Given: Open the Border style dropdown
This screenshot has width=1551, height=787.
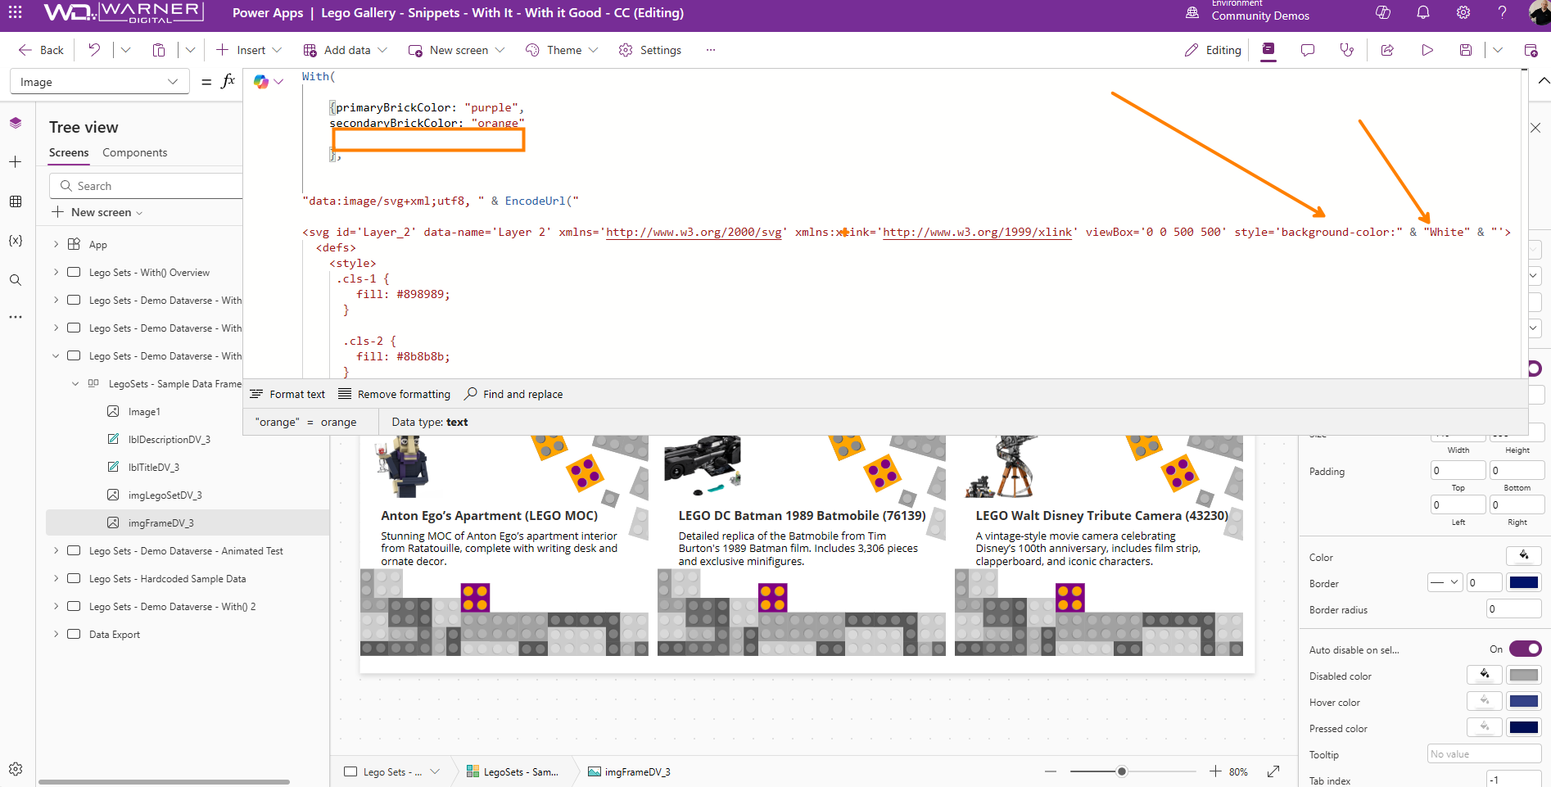Looking at the screenshot, I should (1445, 582).
